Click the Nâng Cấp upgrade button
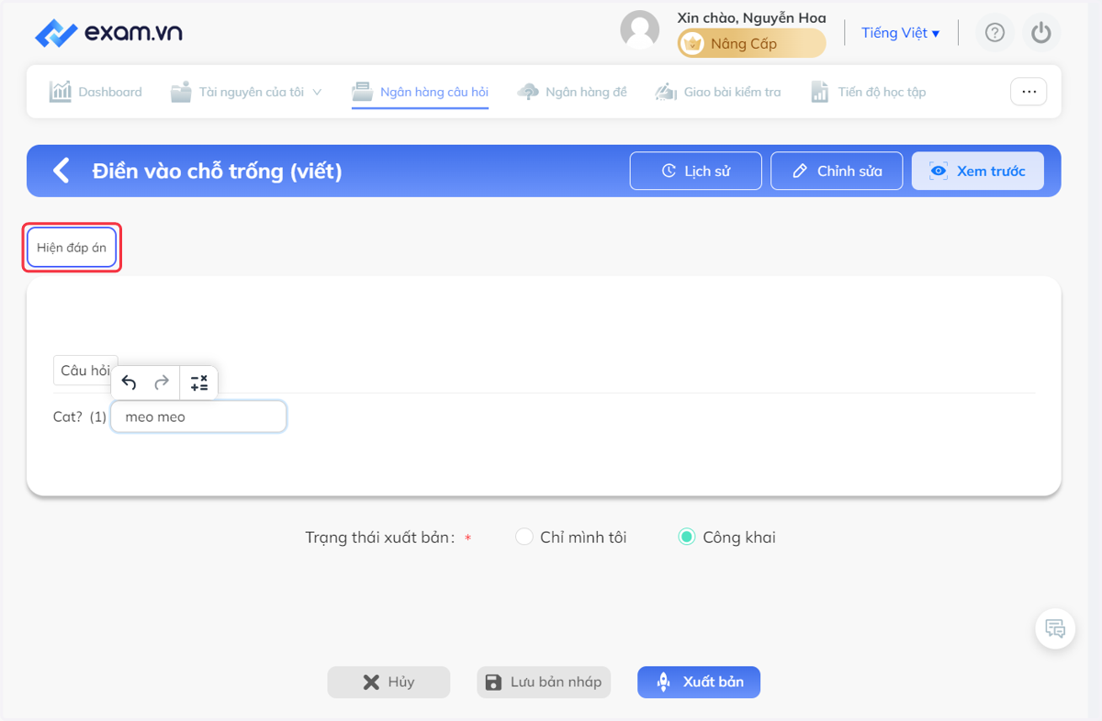The width and height of the screenshot is (1102, 721). click(x=751, y=43)
